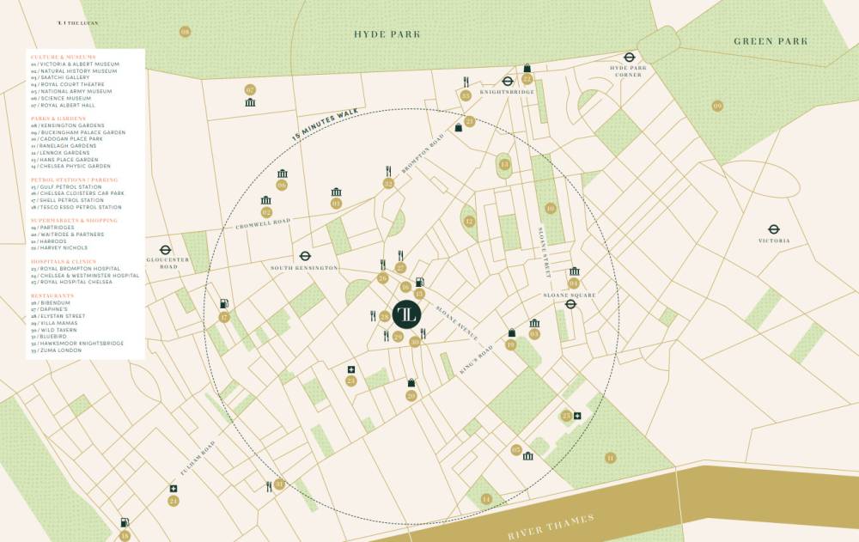Viewport: 859px width, 542px height.
Task: Click the South Kensington tube station roundel
Action: click(x=305, y=256)
